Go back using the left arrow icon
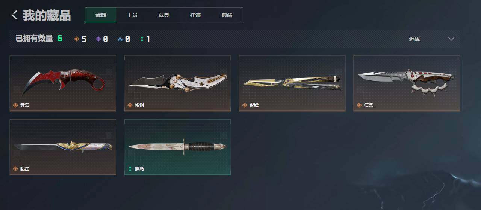Viewport: 481px width, 210px height. [14, 15]
